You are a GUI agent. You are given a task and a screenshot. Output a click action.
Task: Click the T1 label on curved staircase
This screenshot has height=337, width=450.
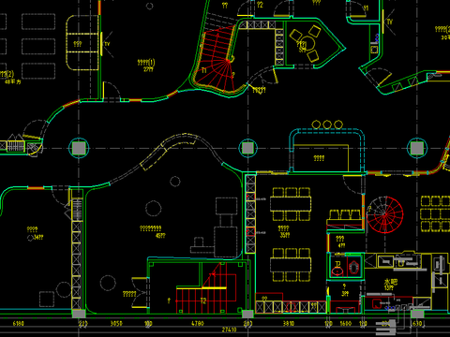(204, 71)
